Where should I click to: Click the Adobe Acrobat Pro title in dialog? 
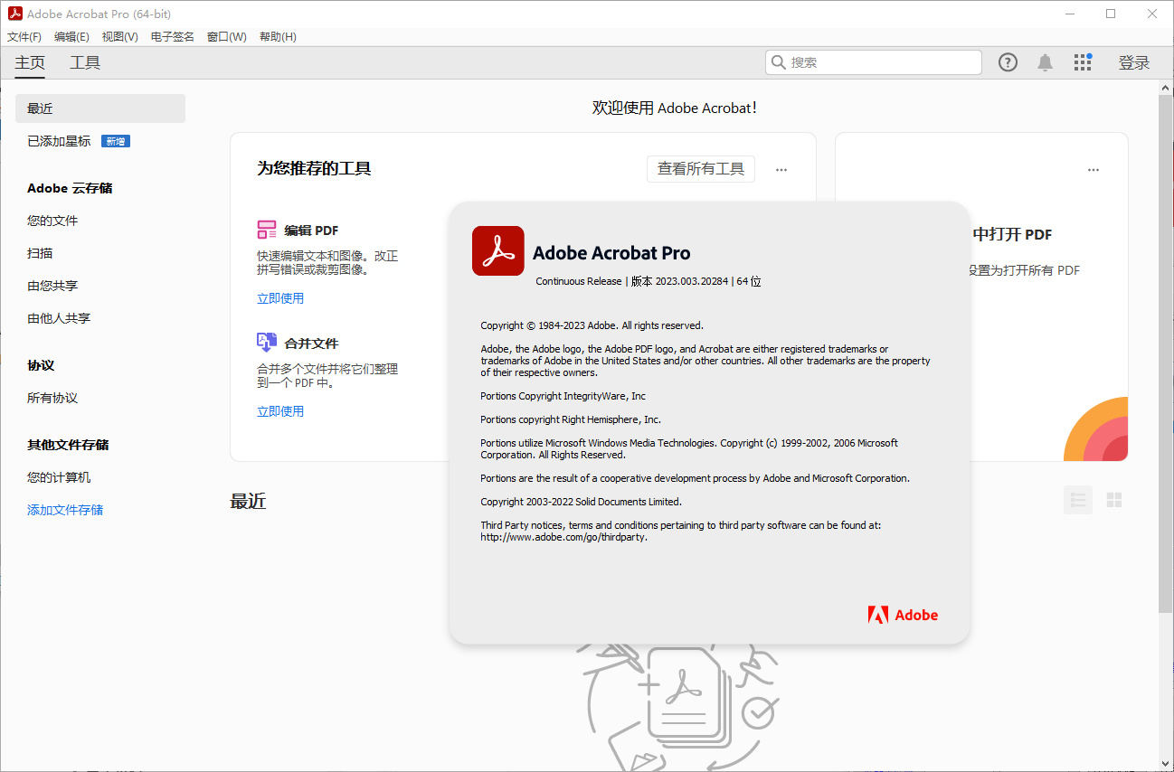click(x=611, y=253)
